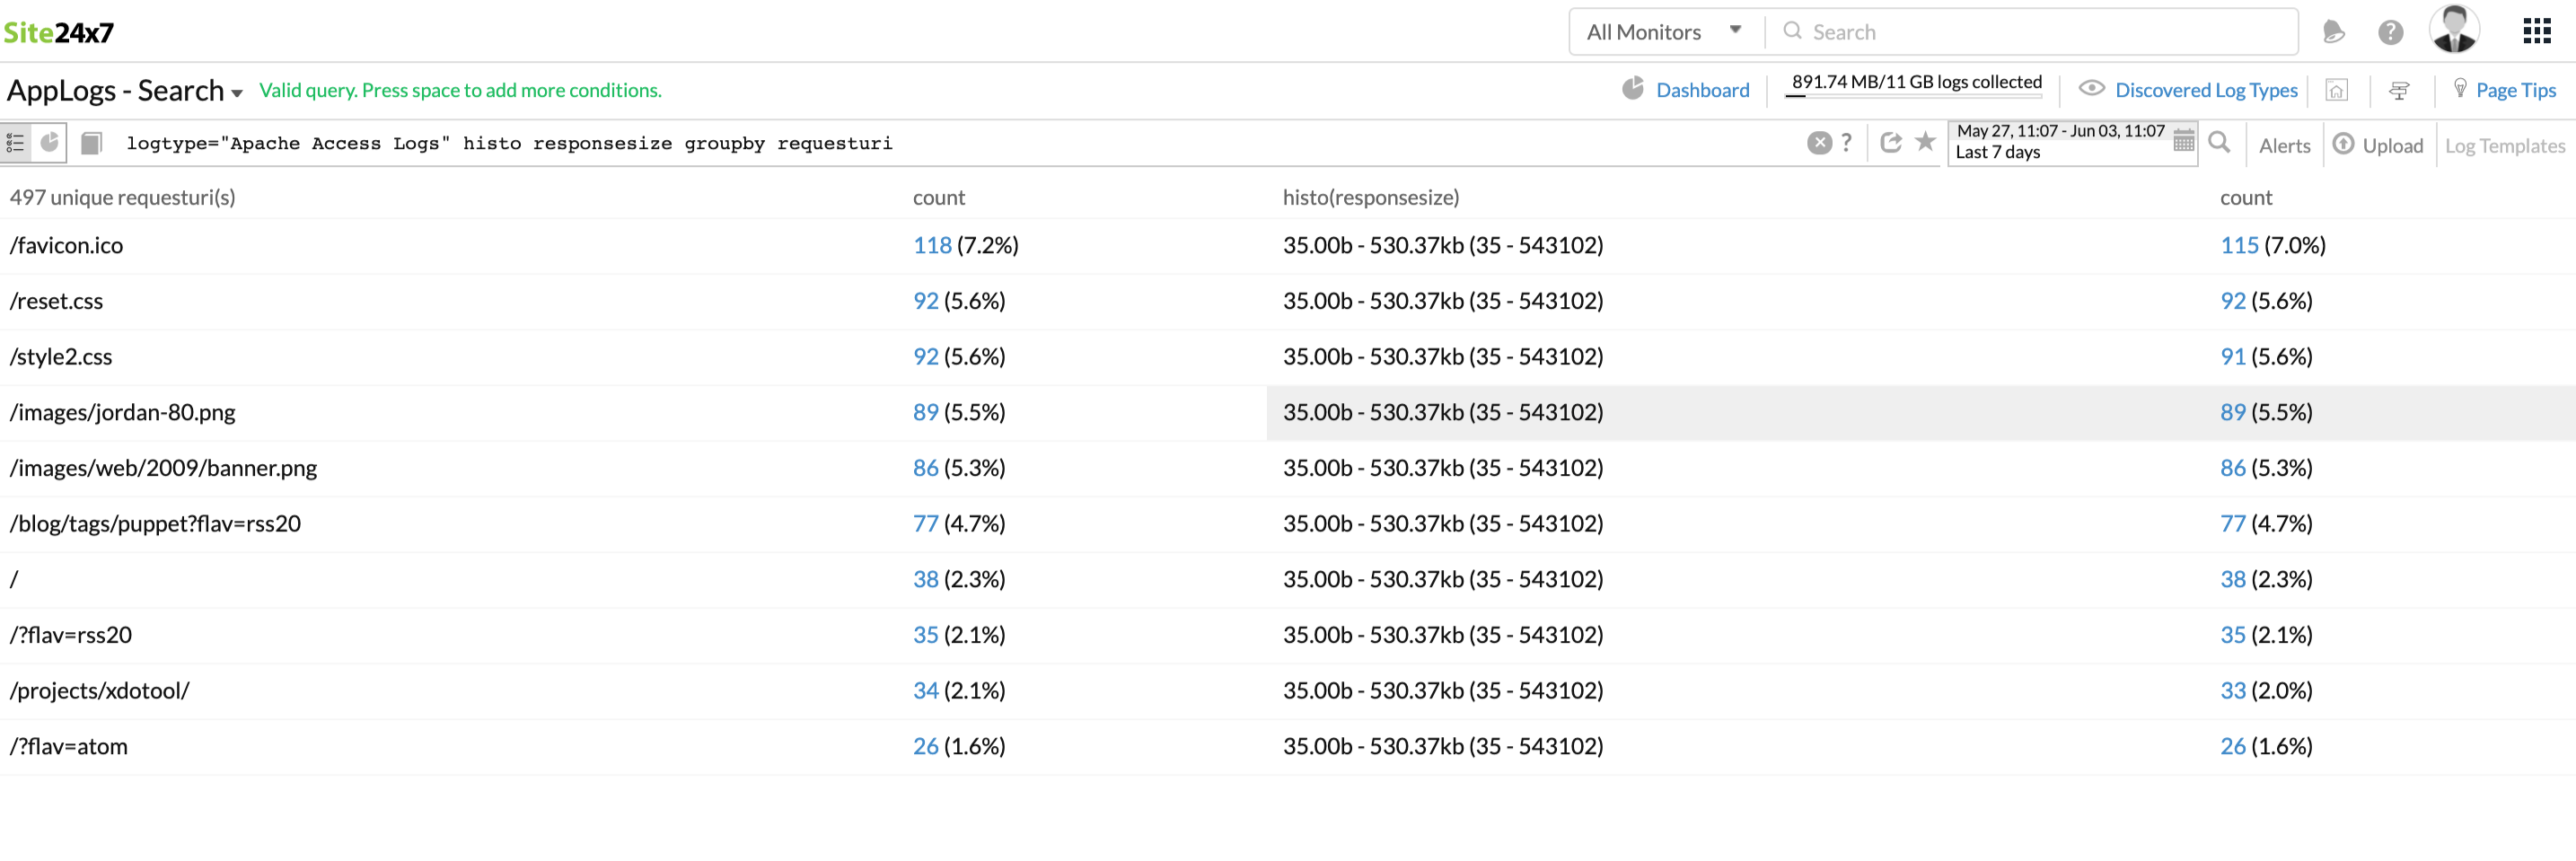Open Discovered Log Types

coord(2205,90)
